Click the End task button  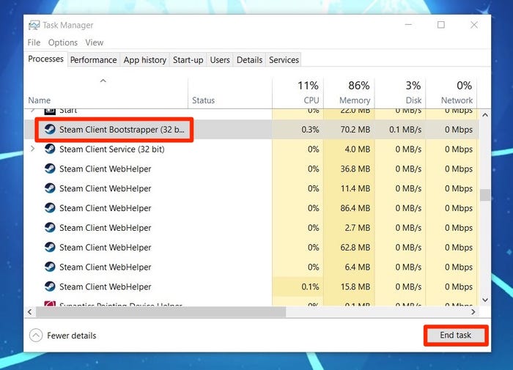455,336
